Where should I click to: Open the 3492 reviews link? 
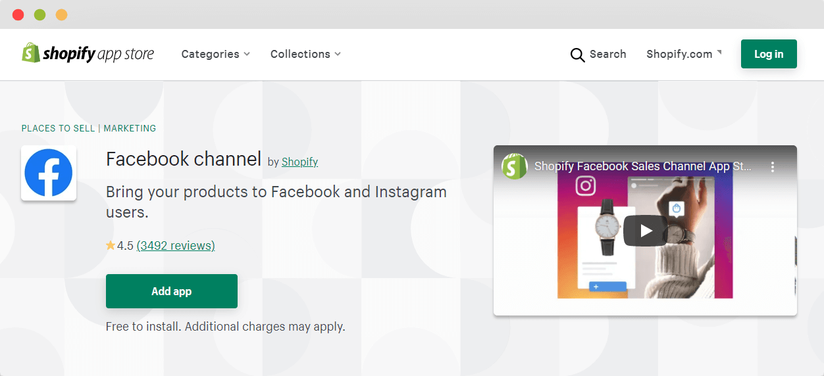pyautogui.click(x=176, y=246)
